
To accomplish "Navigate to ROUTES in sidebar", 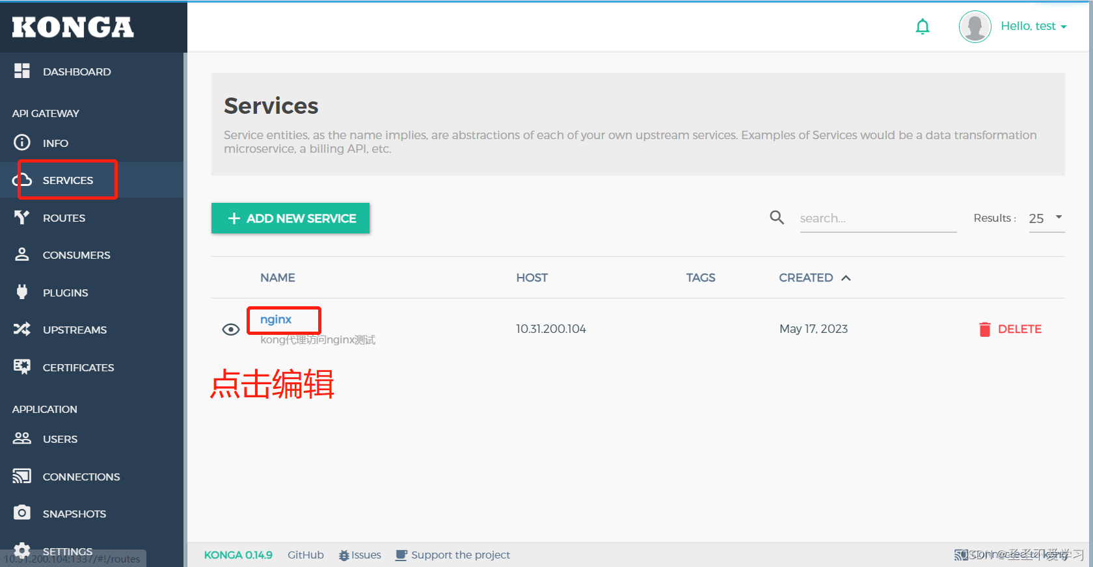I will click(x=64, y=218).
